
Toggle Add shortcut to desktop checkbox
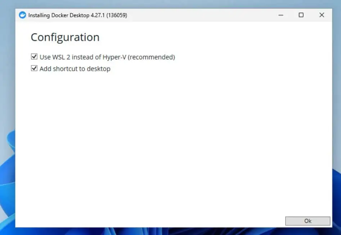(x=34, y=68)
